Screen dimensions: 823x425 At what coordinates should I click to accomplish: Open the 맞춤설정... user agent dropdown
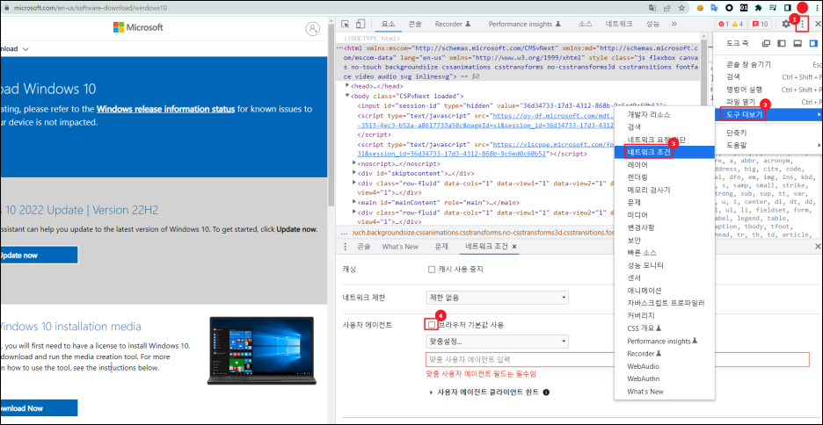pos(497,342)
